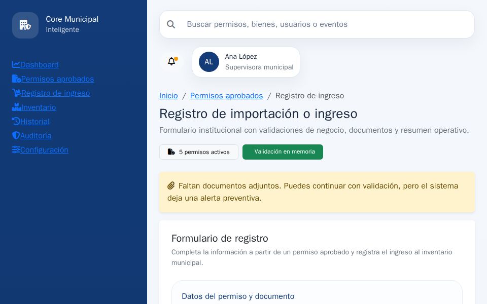
Task: Click the Inventario boxes icon in sidebar
Action: [x=16, y=107]
